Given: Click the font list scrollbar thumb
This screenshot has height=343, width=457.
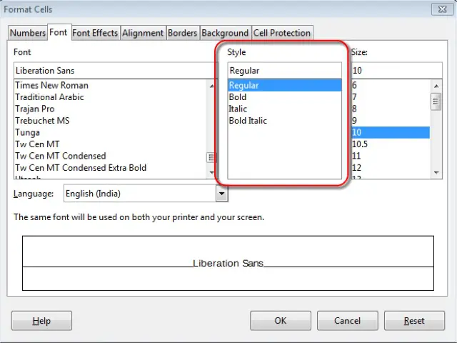Looking at the screenshot, I should (211, 158).
